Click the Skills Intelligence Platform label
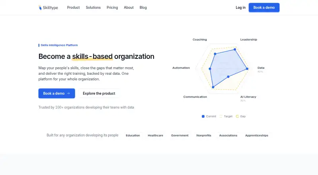Viewport: 318px width, 175px height. coord(59,45)
